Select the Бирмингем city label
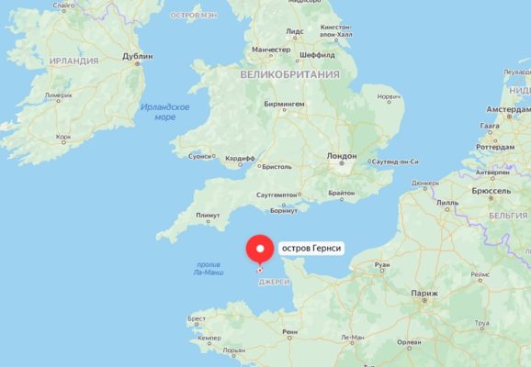Viewport: 531px width, 367px height. click(284, 104)
